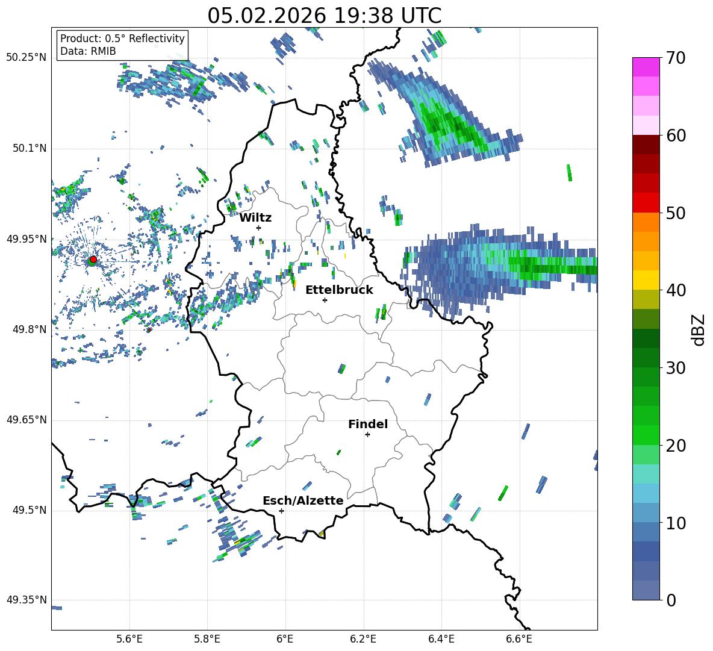This screenshot has height=651, width=713.
Task: Click the 6.6°E longitude label
Action: click(519, 639)
